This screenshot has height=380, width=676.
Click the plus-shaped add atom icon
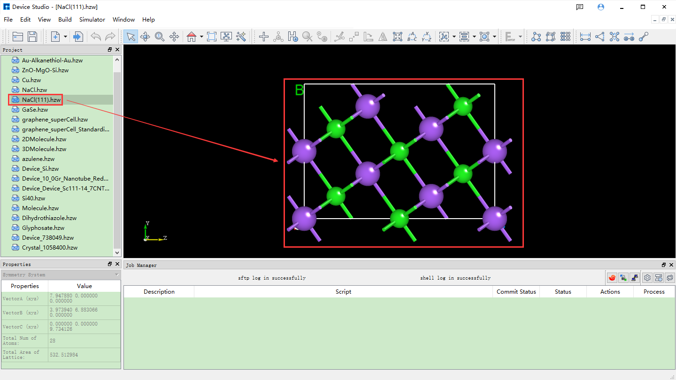[264, 37]
